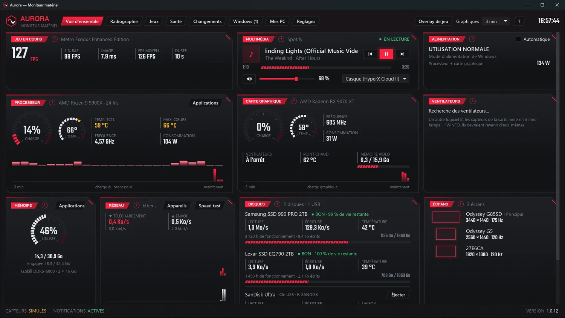The height and width of the screenshot is (318, 565).
Task: Run the Speed test
Action: click(x=209, y=205)
